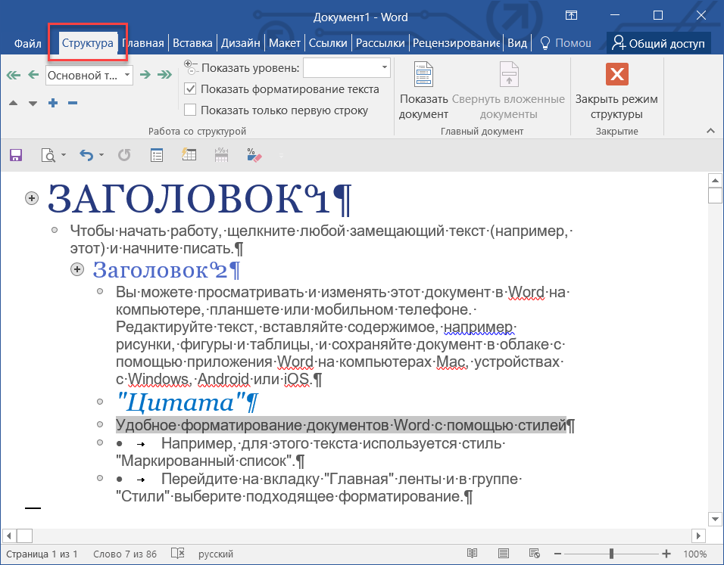The width and height of the screenshot is (724, 565).
Task: Switch to the Дизайн tab
Action: (241, 43)
